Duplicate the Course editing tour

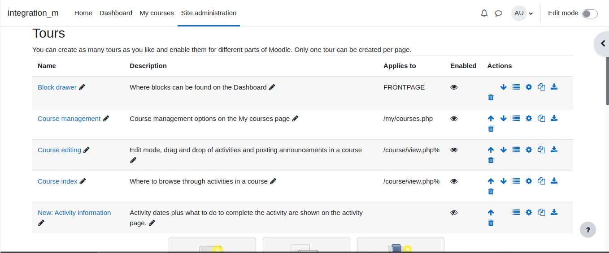(541, 150)
